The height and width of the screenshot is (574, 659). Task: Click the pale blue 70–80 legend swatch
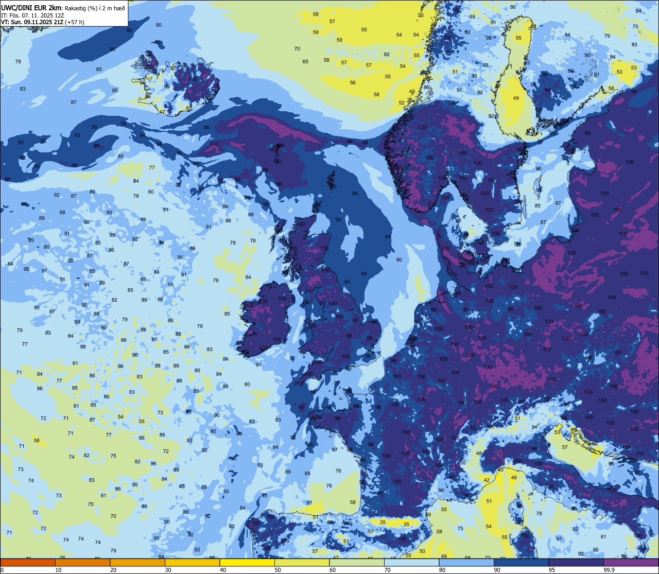click(411, 562)
